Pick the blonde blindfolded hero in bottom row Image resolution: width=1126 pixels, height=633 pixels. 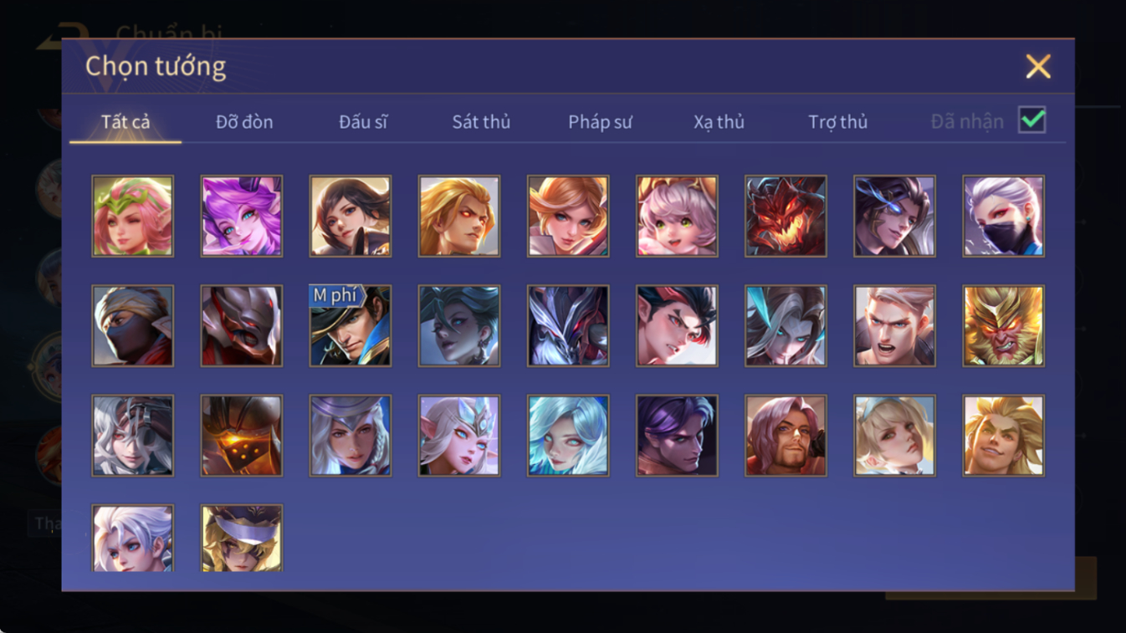pos(242,538)
